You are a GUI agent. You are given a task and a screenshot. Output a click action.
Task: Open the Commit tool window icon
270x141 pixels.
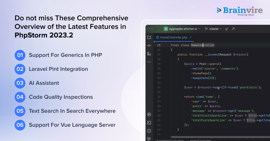(149, 45)
